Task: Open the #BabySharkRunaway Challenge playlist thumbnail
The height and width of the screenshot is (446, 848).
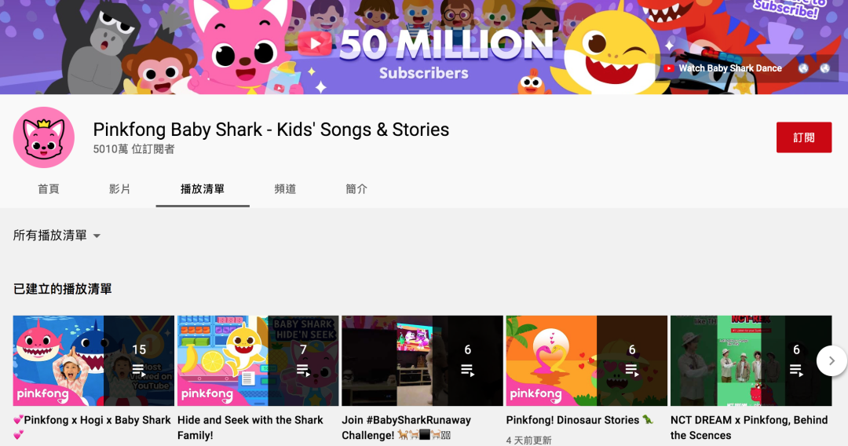Action: 422,360
